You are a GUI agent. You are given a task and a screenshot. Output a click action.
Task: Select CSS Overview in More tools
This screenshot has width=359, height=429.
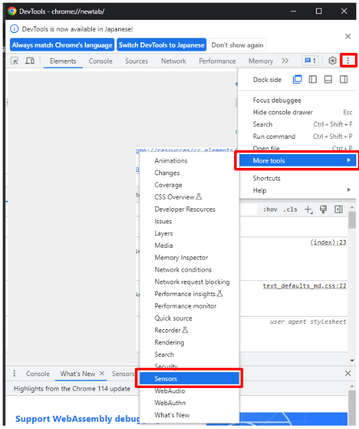(189, 197)
